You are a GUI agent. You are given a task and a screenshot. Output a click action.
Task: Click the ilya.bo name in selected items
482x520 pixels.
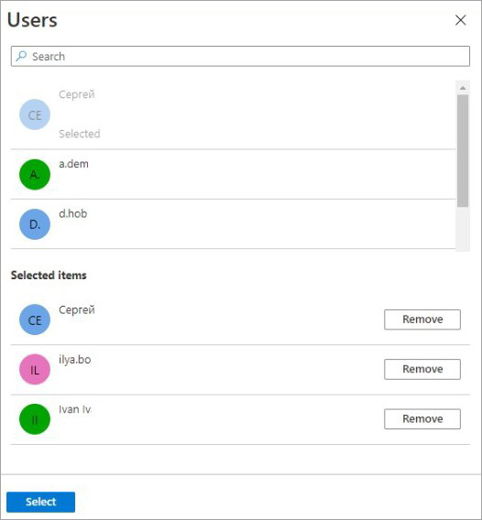75,360
